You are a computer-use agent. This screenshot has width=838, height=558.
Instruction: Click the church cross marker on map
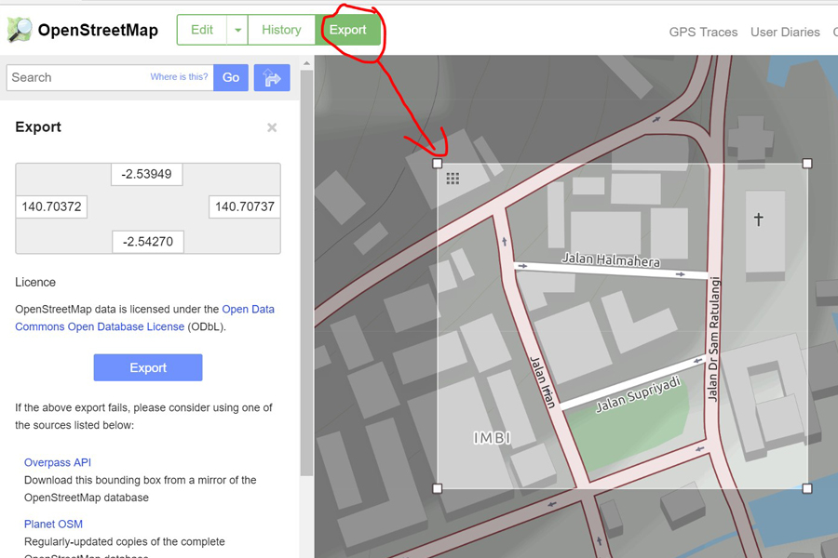pyautogui.click(x=758, y=219)
